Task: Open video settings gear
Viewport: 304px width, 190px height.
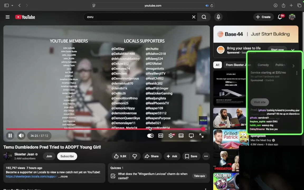Action: pyautogui.click(x=171, y=136)
